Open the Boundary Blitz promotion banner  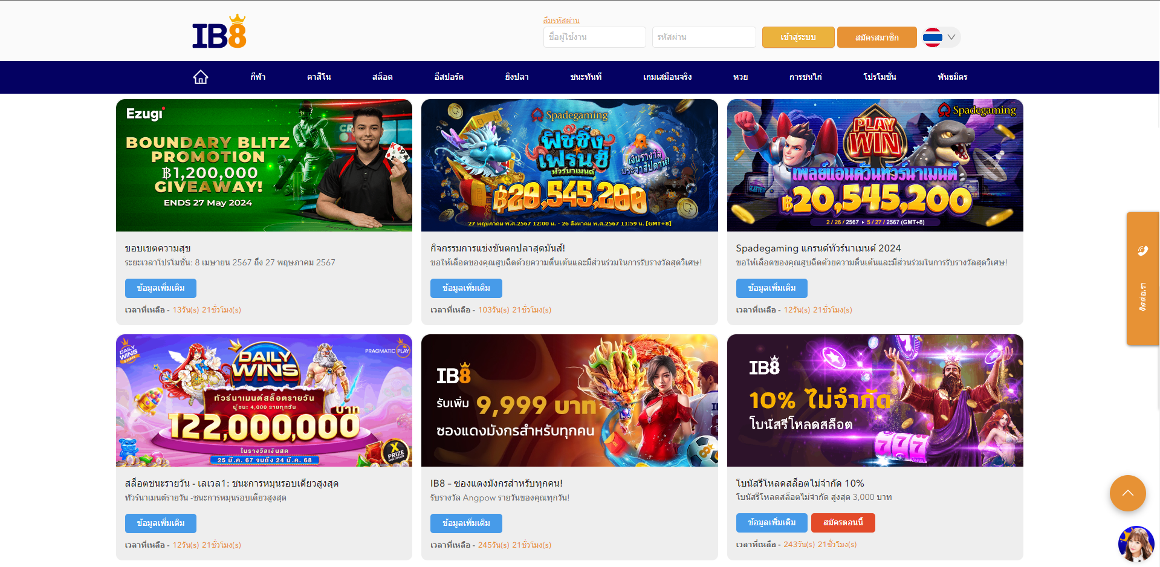click(264, 166)
